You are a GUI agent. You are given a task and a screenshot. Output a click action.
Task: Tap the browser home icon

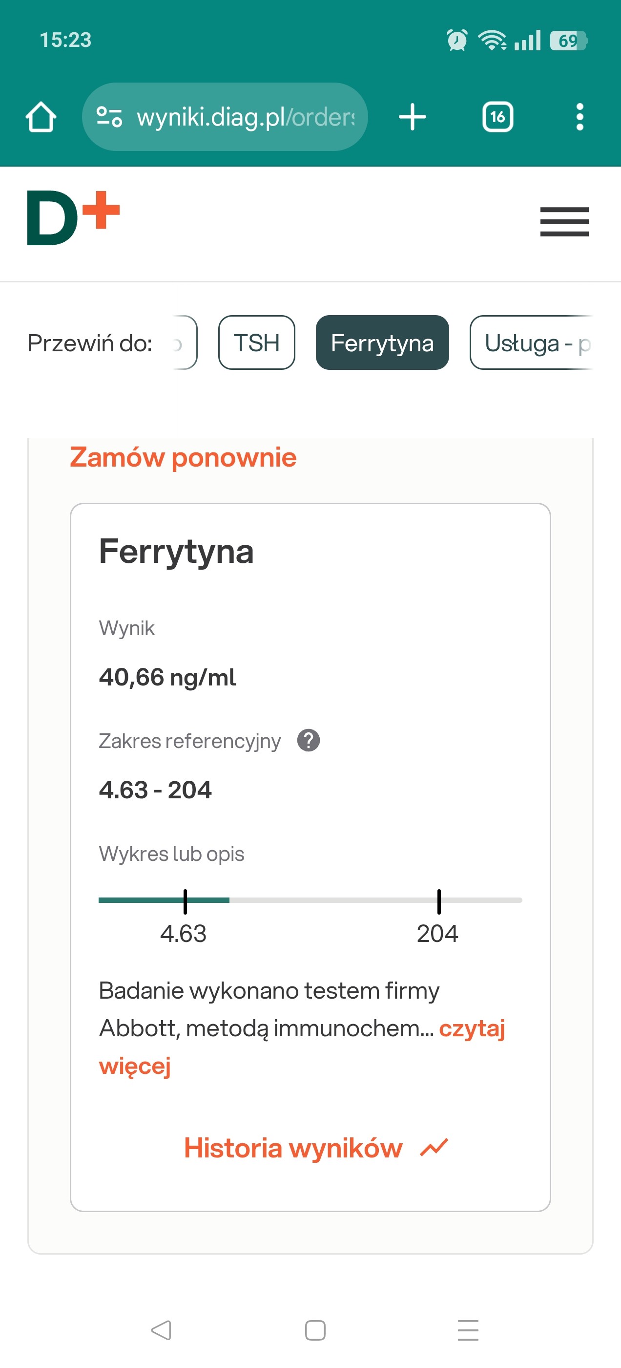[41, 117]
